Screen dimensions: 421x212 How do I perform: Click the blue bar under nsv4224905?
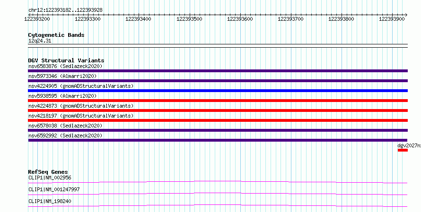(x=218, y=91)
